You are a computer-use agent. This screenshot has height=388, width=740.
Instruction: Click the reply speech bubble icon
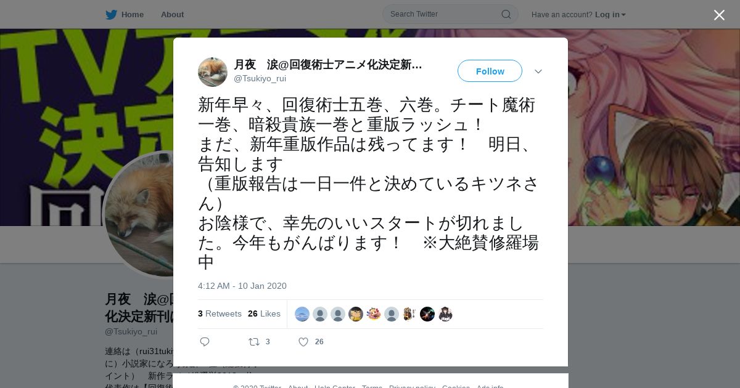click(205, 342)
